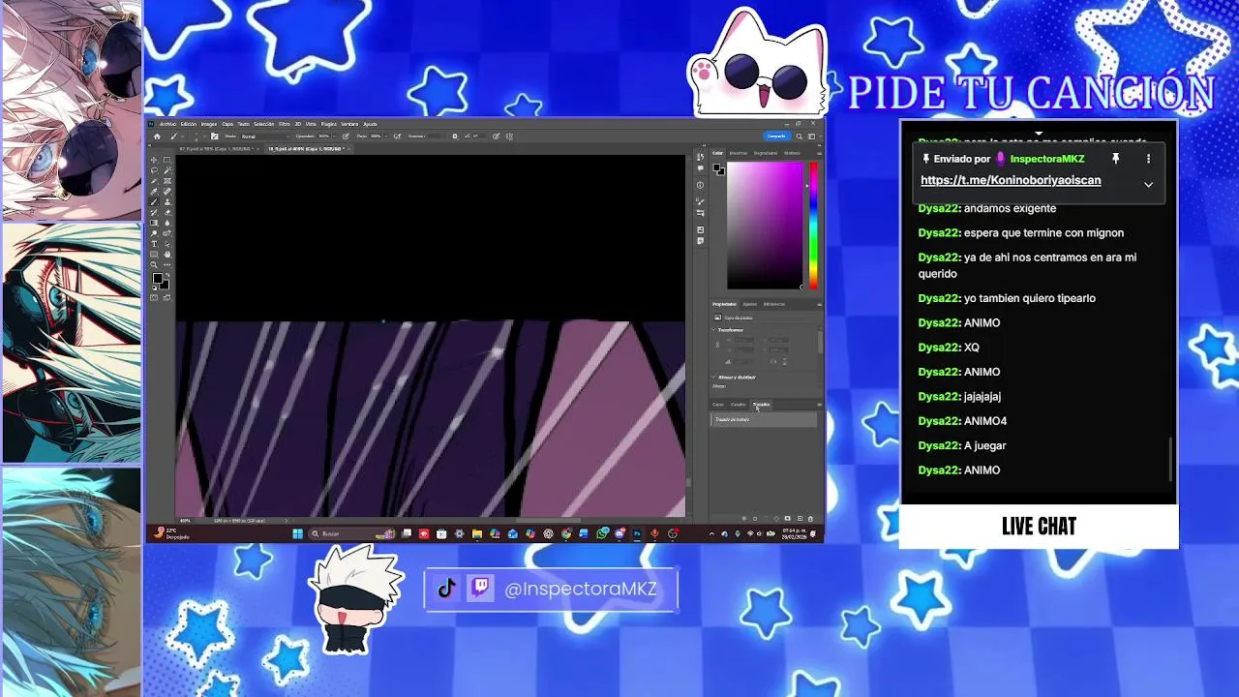Swap foreground and background colors

[167, 275]
